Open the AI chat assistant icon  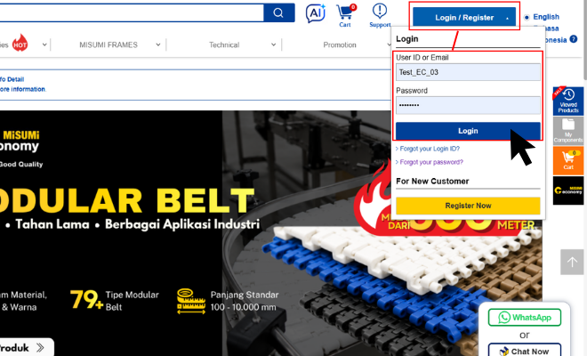316,13
